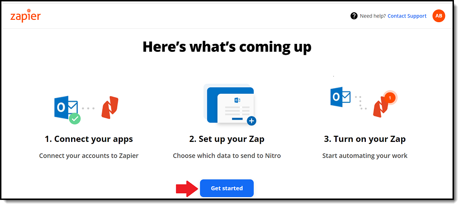This screenshot has width=461, height=207.
Task: Click the orange notification badge showing 1
Action: click(x=390, y=98)
